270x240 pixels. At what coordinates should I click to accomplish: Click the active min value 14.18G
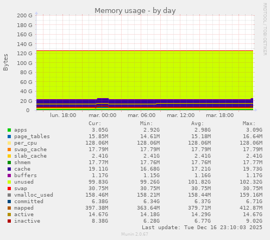click(x=150, y=215)
